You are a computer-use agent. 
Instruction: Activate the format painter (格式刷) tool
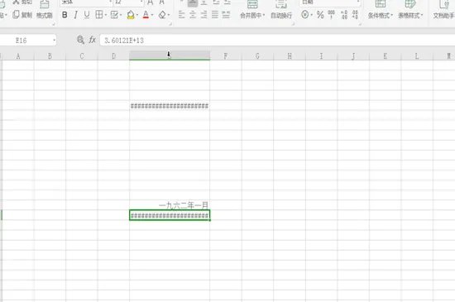45,10
